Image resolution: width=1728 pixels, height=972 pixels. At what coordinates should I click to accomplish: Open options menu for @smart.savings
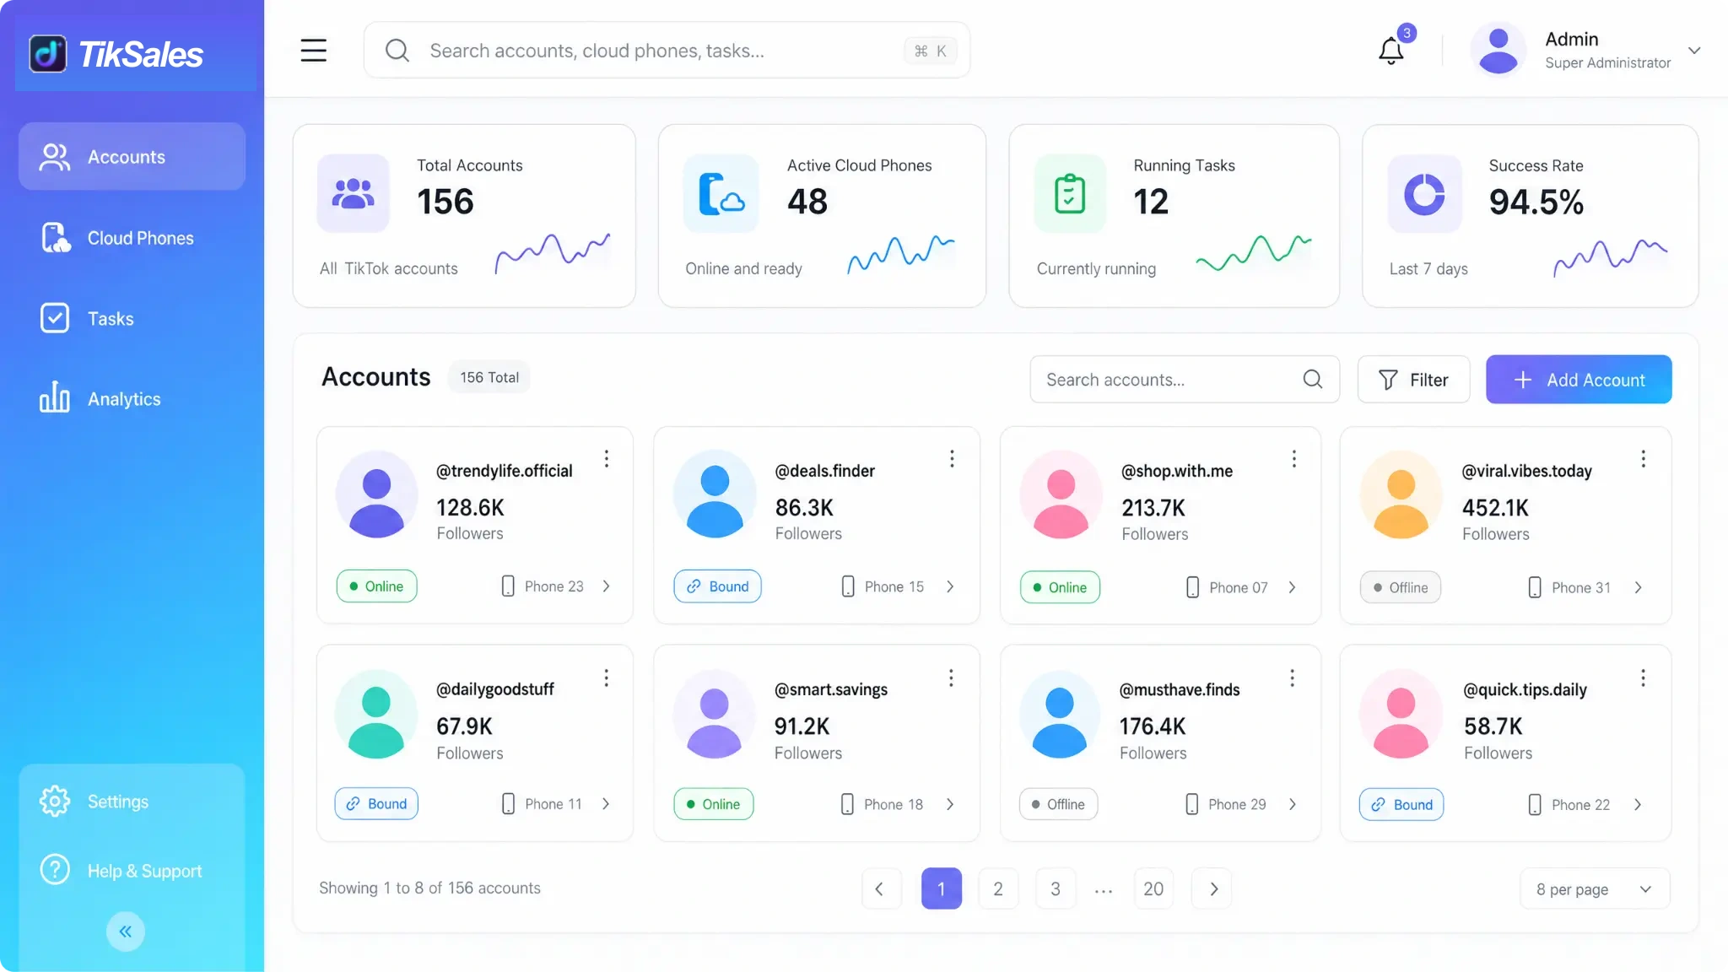951,678
